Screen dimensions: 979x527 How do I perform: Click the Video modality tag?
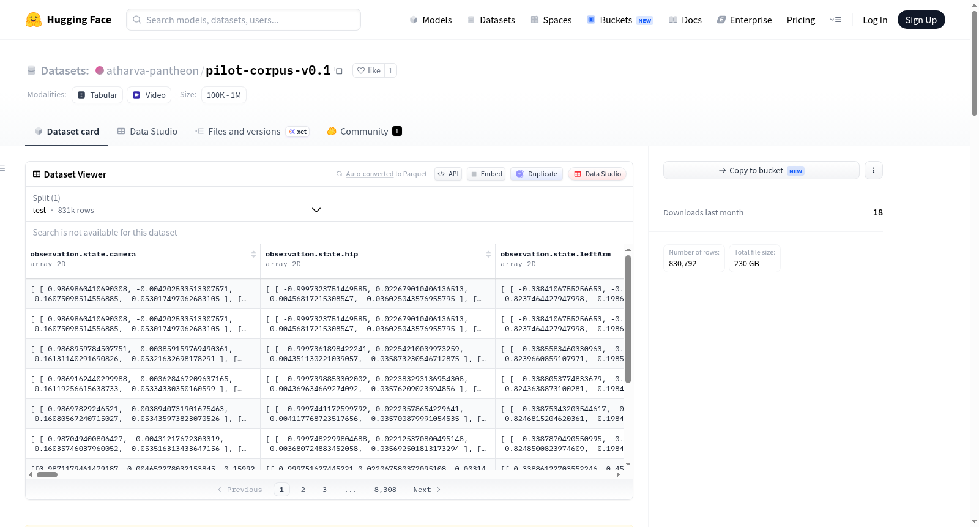point(149,95)
